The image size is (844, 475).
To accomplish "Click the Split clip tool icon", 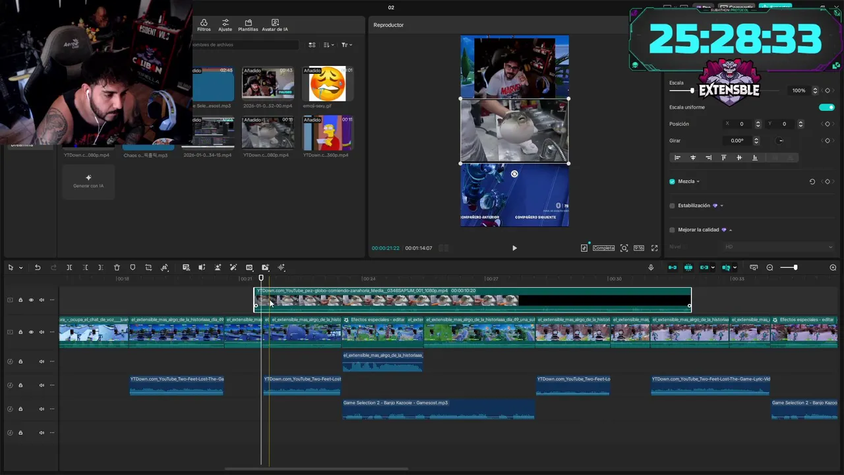I will (69, 267).
